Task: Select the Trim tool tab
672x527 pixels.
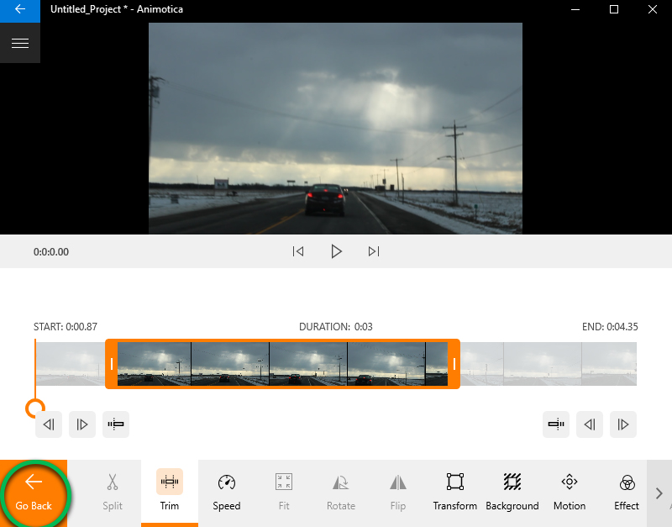Action: (170, 493)
